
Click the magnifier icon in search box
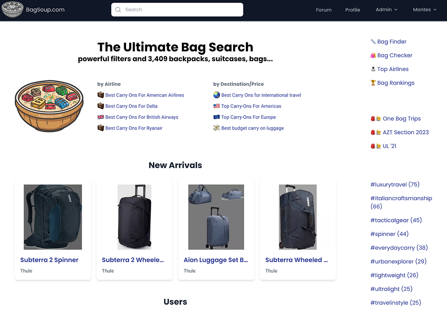pos(118,10)
